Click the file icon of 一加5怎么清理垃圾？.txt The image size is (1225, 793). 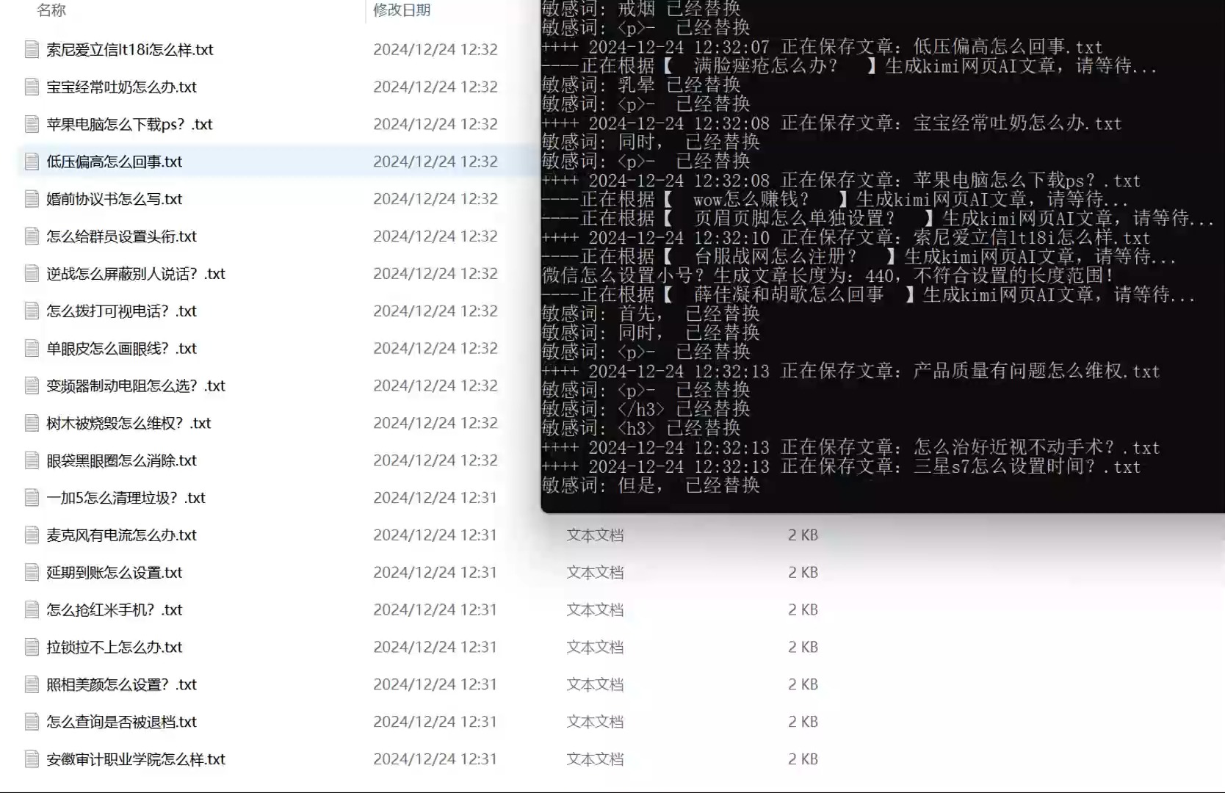(x=32, y=498)
